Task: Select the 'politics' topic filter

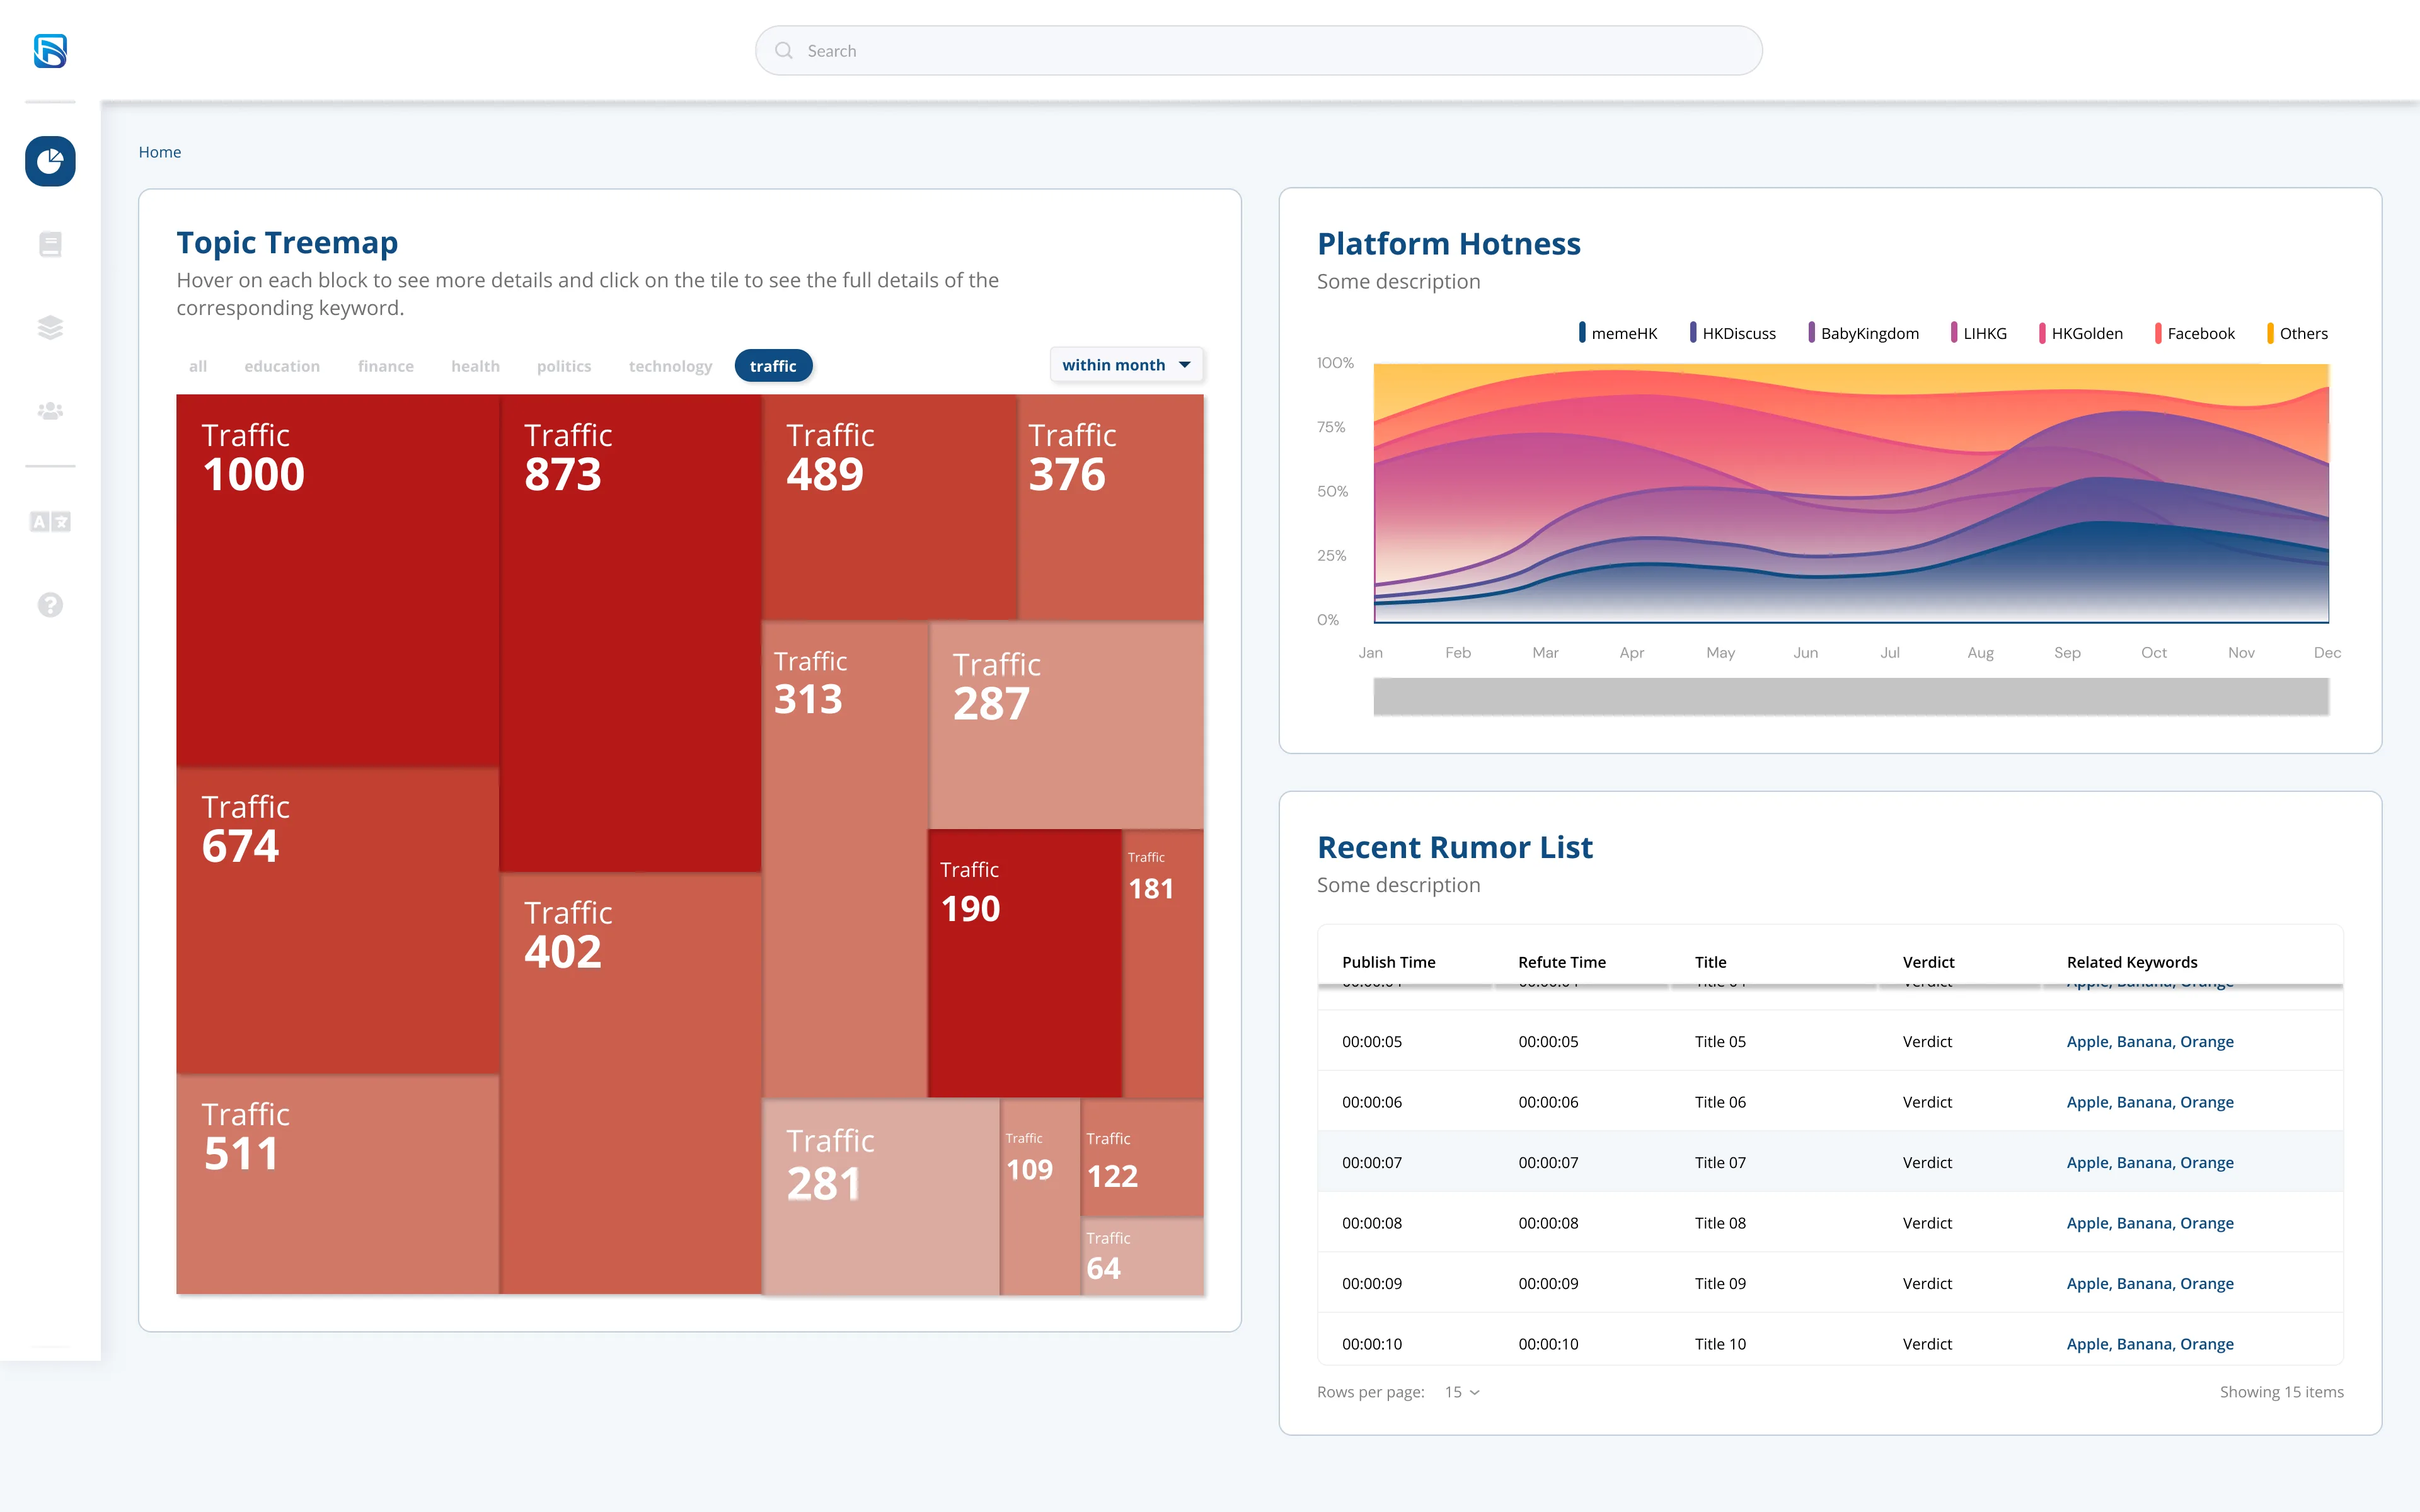Action: 564,366
